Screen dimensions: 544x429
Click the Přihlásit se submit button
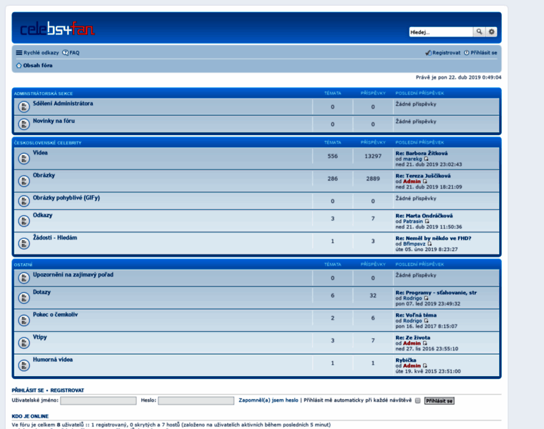(x=439, y=401)
